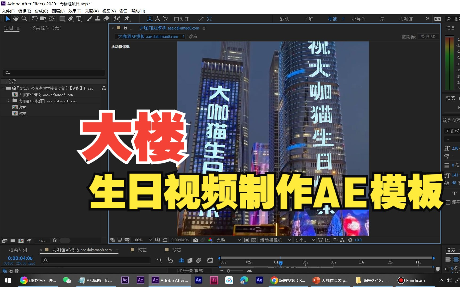Screen dimensions: 460x287
Task: Select the Selection arrow tool
Action: tap(8, 19)
